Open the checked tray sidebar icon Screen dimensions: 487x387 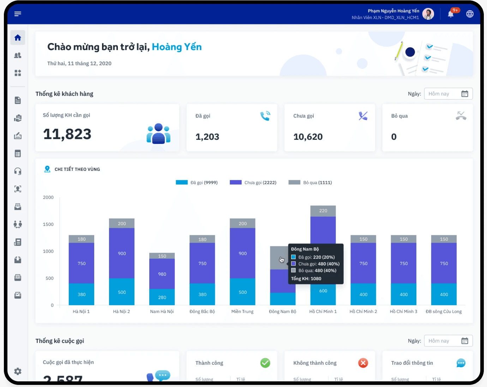point(18,295)
